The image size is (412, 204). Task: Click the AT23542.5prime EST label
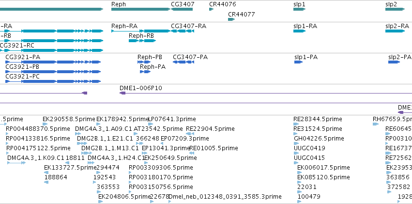pyautogui.click(x=158, y=129)
